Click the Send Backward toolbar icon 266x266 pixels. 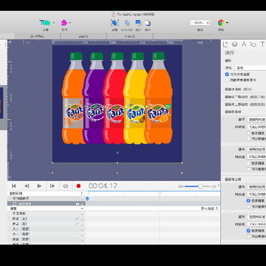click(x=147, y=23)
